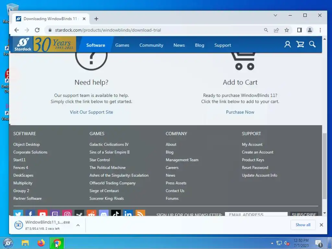The height and width of the screenshot is (249, 332).
Task: Click the YouTube social icon
Action: pos(42,213)
